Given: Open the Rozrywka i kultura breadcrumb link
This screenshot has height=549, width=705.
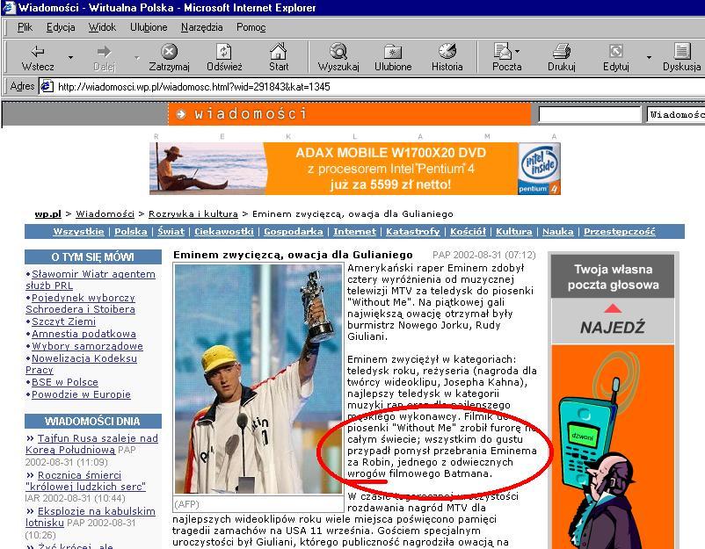Looking at the screenshot, I should click(193, 213).
